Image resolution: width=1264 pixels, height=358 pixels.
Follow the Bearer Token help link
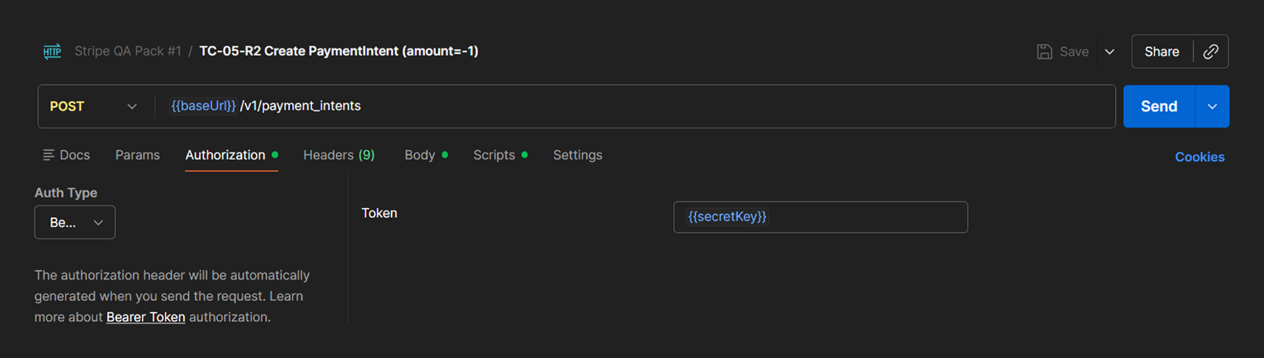click(145, 317)
